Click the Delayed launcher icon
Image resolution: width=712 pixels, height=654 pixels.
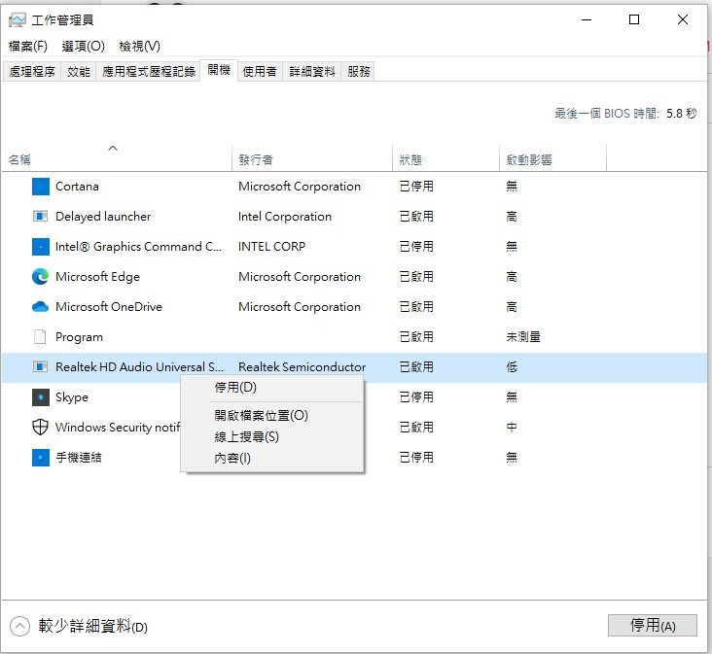tap(41, 217)
